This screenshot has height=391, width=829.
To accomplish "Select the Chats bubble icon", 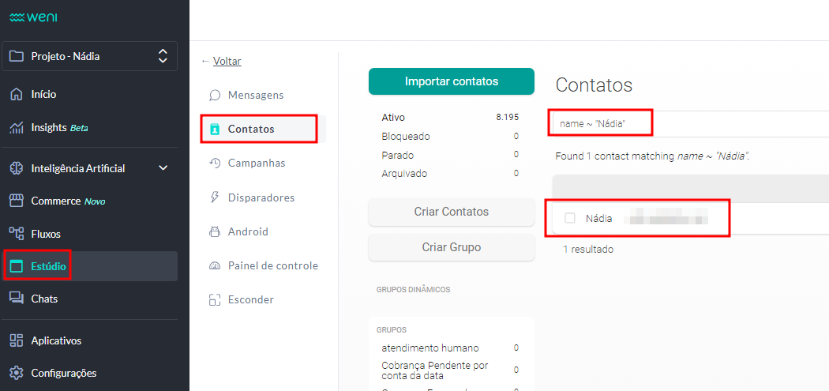I will pyautogui.click(x=16, y=299).
